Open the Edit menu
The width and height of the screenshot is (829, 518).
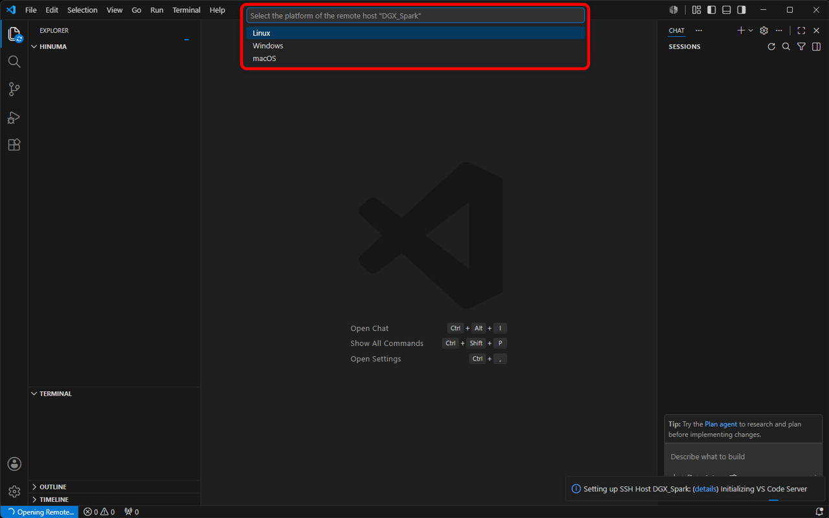(52, 10)
